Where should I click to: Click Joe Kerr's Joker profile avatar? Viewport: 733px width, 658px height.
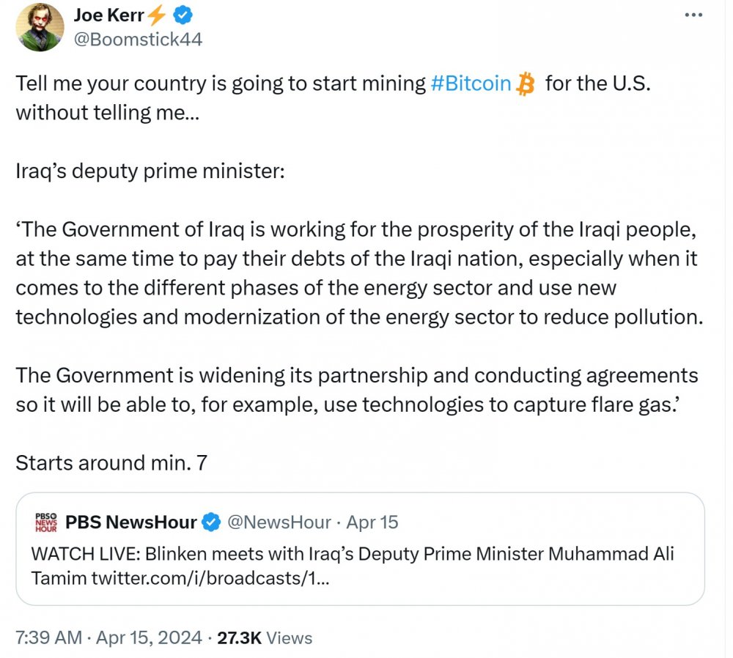pos(40,26)
